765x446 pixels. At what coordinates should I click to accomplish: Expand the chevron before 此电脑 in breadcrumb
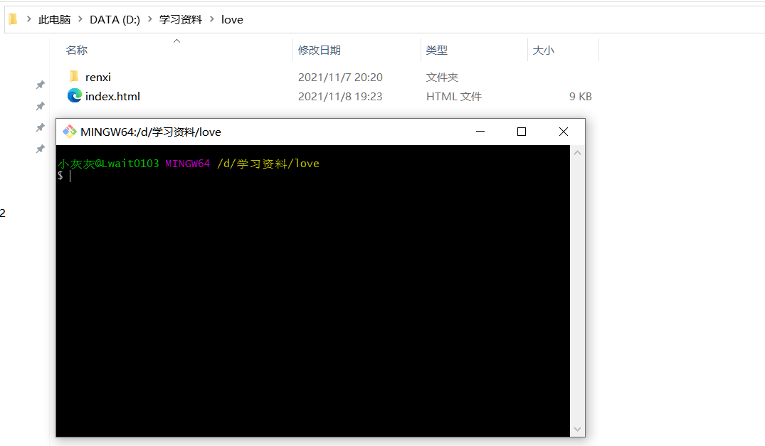click(x=28, y=19)
